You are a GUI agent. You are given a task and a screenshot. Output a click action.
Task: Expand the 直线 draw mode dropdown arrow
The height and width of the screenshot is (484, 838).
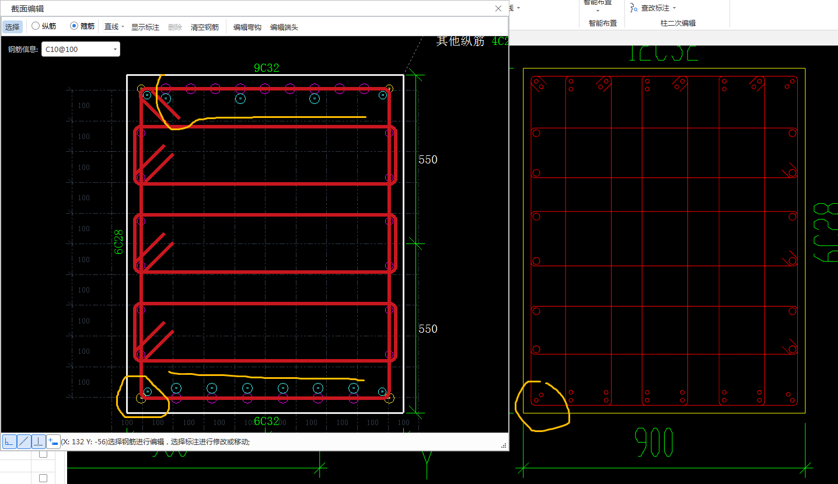[123, 27]
